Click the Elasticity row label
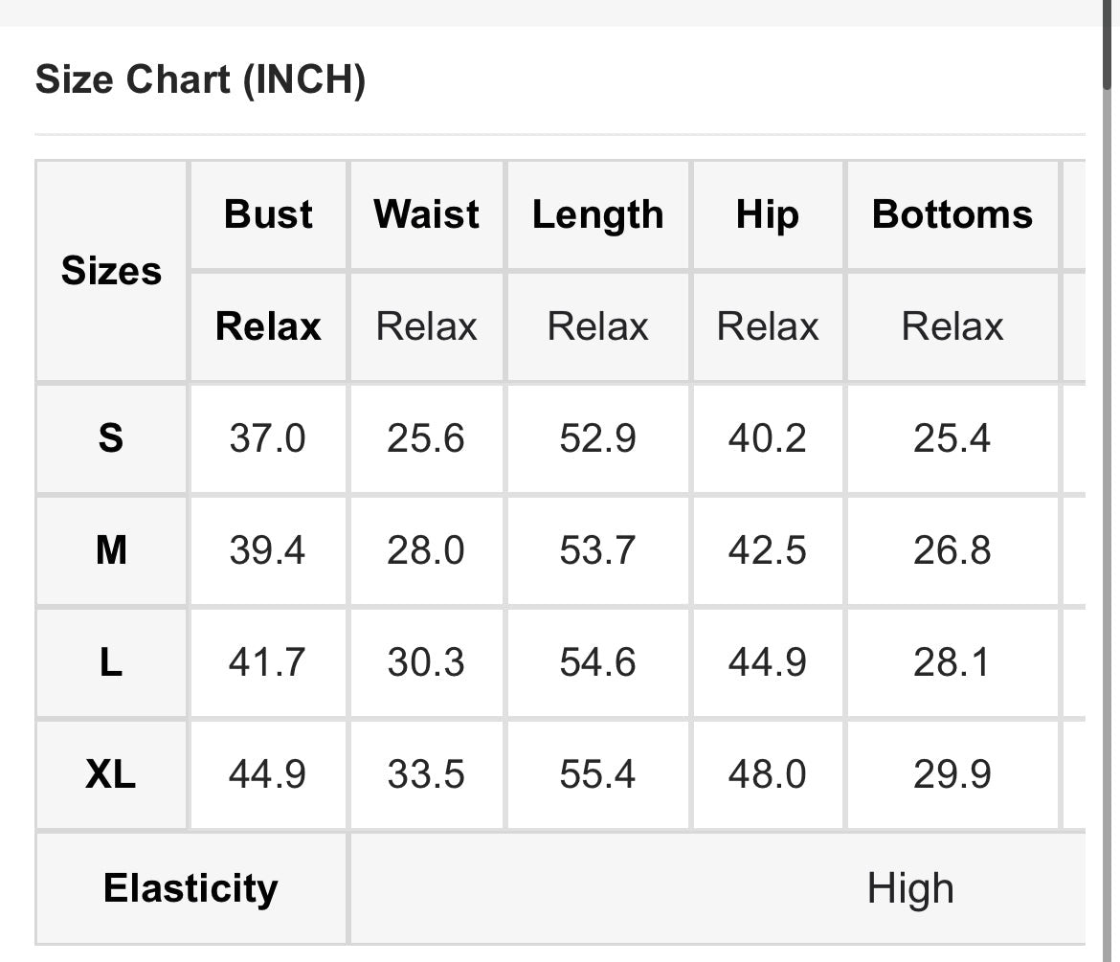The width and height of the screenshot is (1120, 962). pos(190,888)
